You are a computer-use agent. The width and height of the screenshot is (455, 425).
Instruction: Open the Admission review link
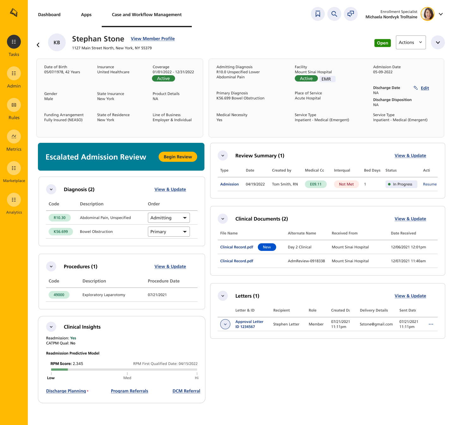coord(229,184)
